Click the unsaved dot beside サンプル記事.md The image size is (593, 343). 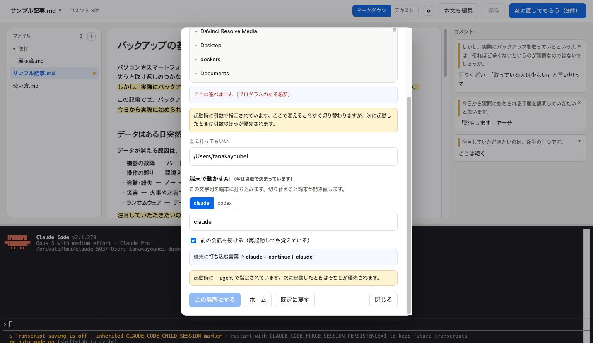tap(94, 74)
